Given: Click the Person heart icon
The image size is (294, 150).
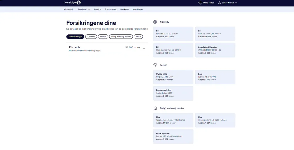Looking at the screenshot, I should click(155, 65).
